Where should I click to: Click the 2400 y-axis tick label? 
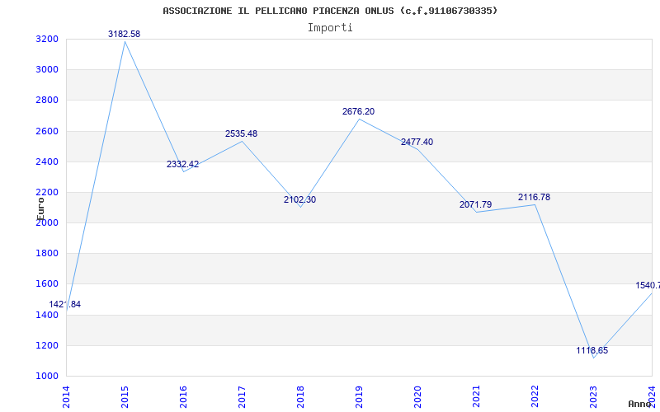[46, 162]
